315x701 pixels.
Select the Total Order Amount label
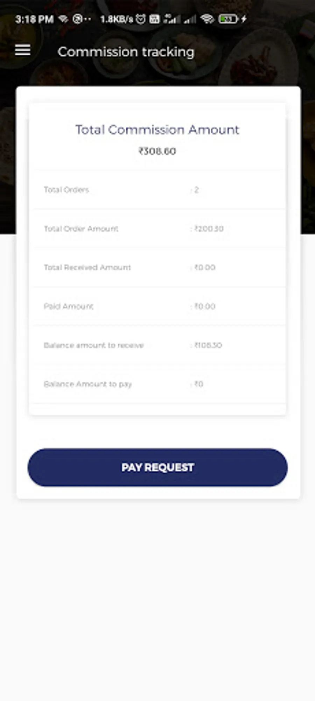point(81,229)
